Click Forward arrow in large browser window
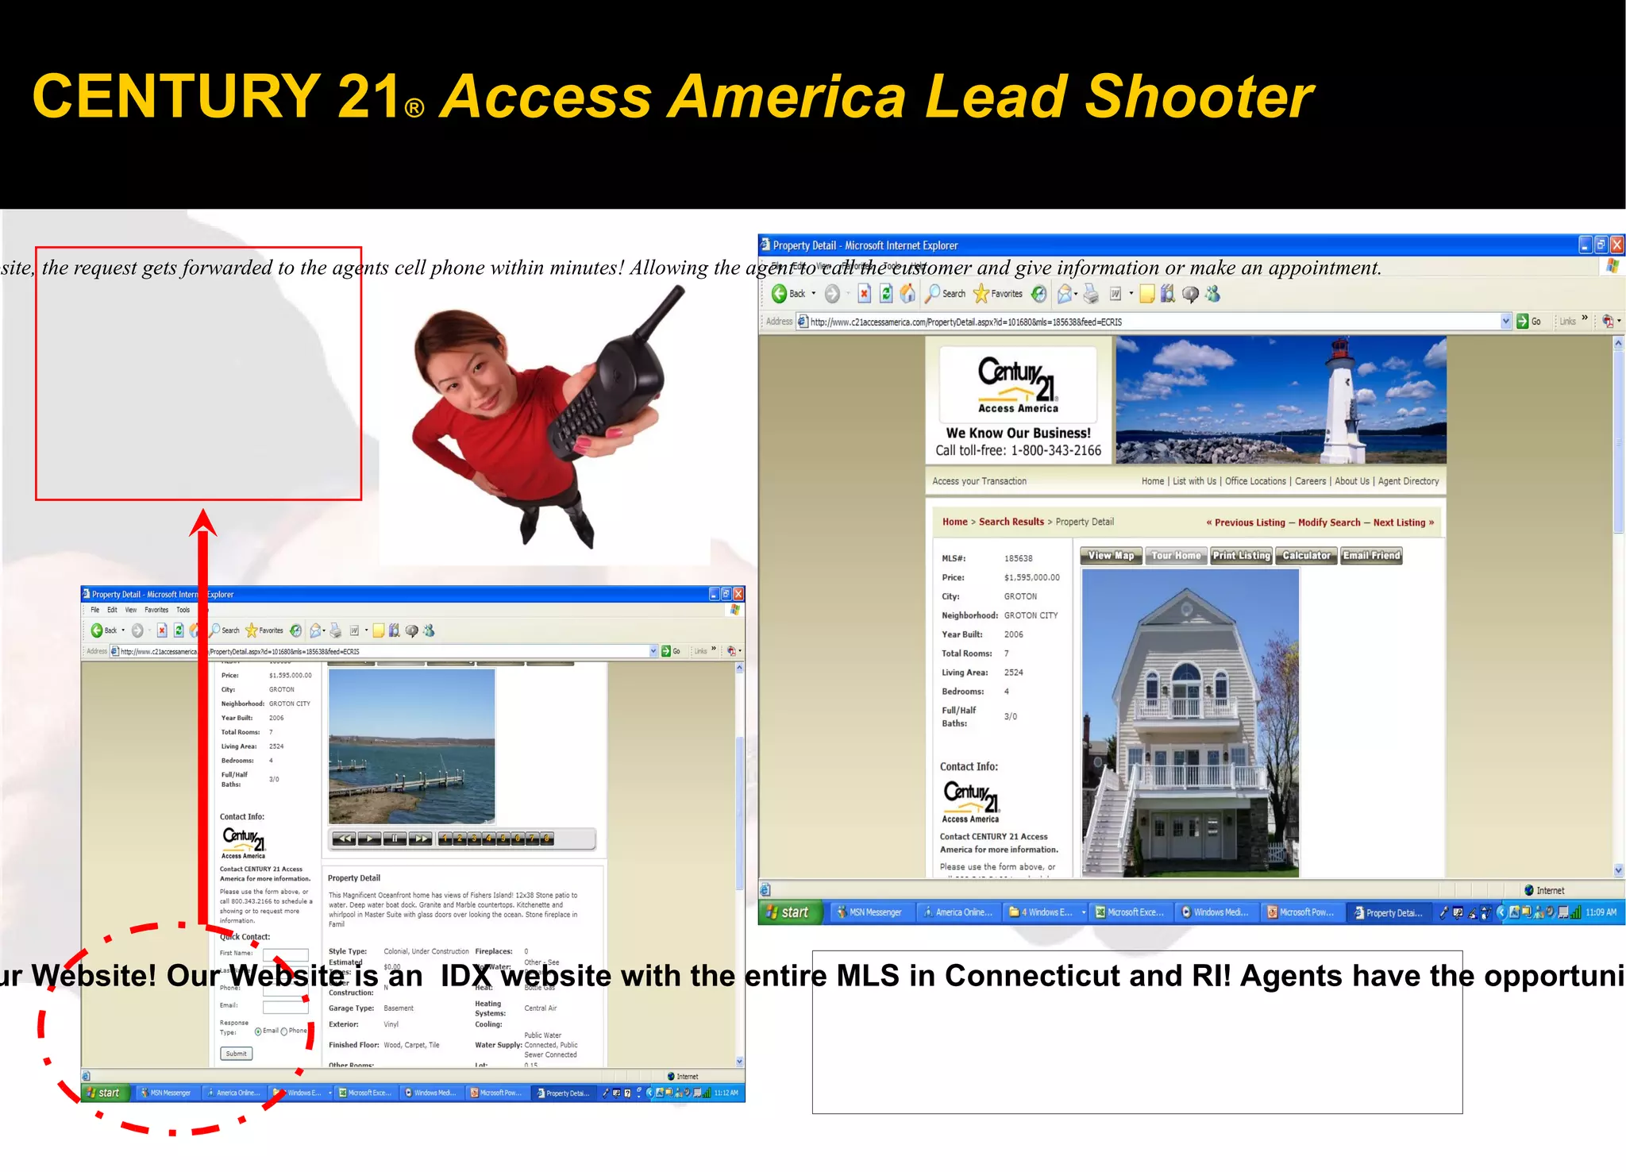The image size is (1626, 1172). coord(831,294)
